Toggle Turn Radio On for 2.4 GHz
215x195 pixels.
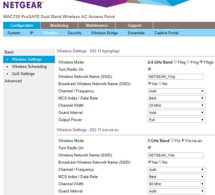pyautogui.click(x=150, y=69)
